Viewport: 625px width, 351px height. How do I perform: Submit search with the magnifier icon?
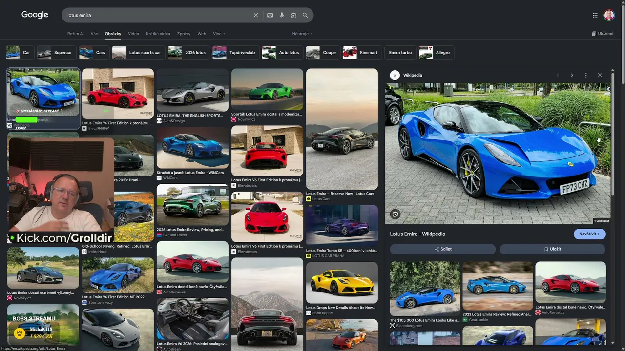(305, 15)
